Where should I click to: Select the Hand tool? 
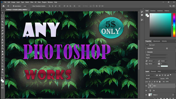click(3, 69)
